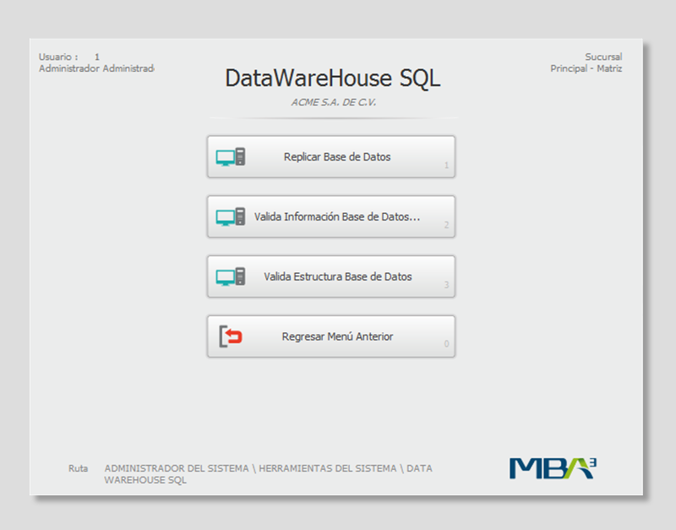Click Administrador user name text
The width and height of the screenshot is (676, 530).
tap(96, 68)
